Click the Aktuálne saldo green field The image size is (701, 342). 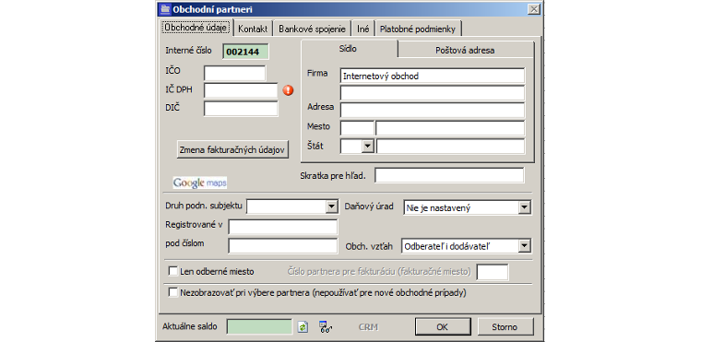click(259, 327)
